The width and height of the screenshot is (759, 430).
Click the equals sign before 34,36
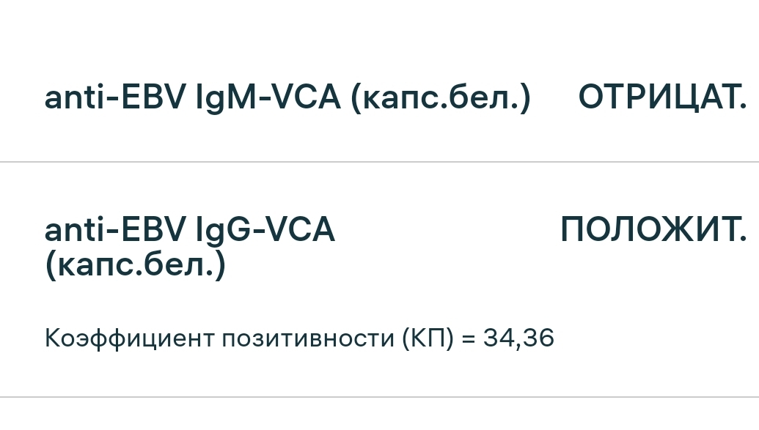(469, 338)
